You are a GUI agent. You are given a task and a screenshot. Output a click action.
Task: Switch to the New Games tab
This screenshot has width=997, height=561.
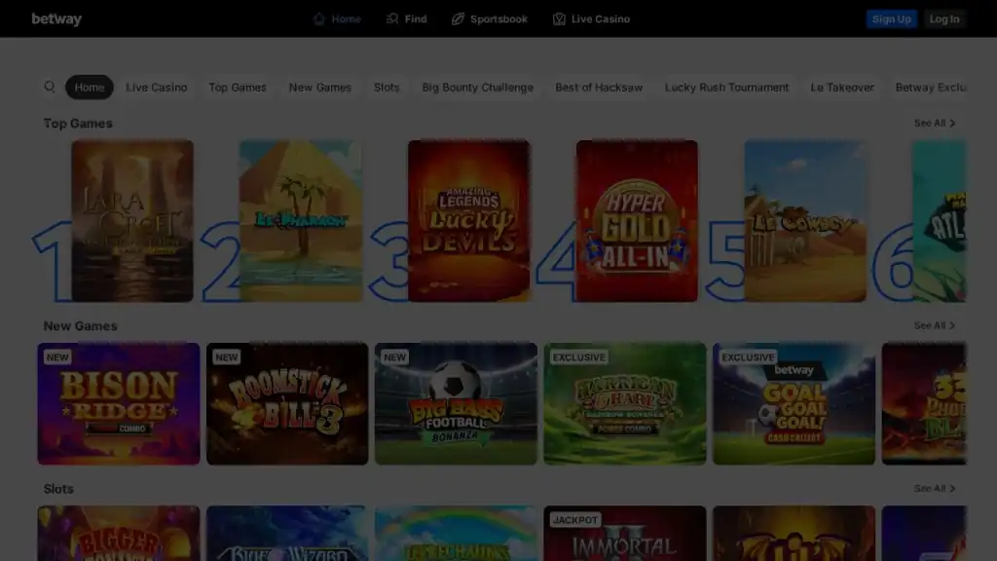pyautogui.click(x=319, y=87)
